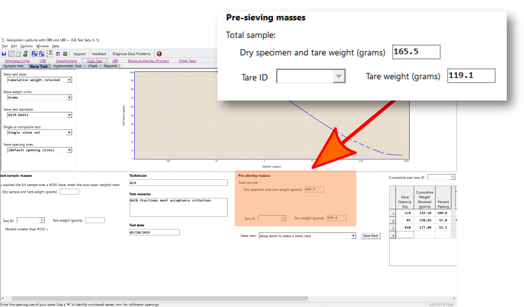Viewport: 524px width, 307px height.
Task: Click the yellow notes icon in toolbar
Action: 65,54
